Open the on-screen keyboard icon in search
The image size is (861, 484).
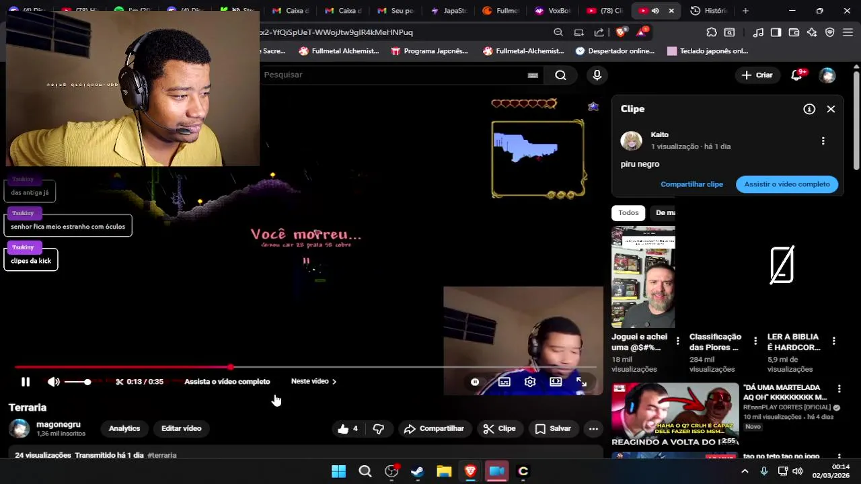533,75
